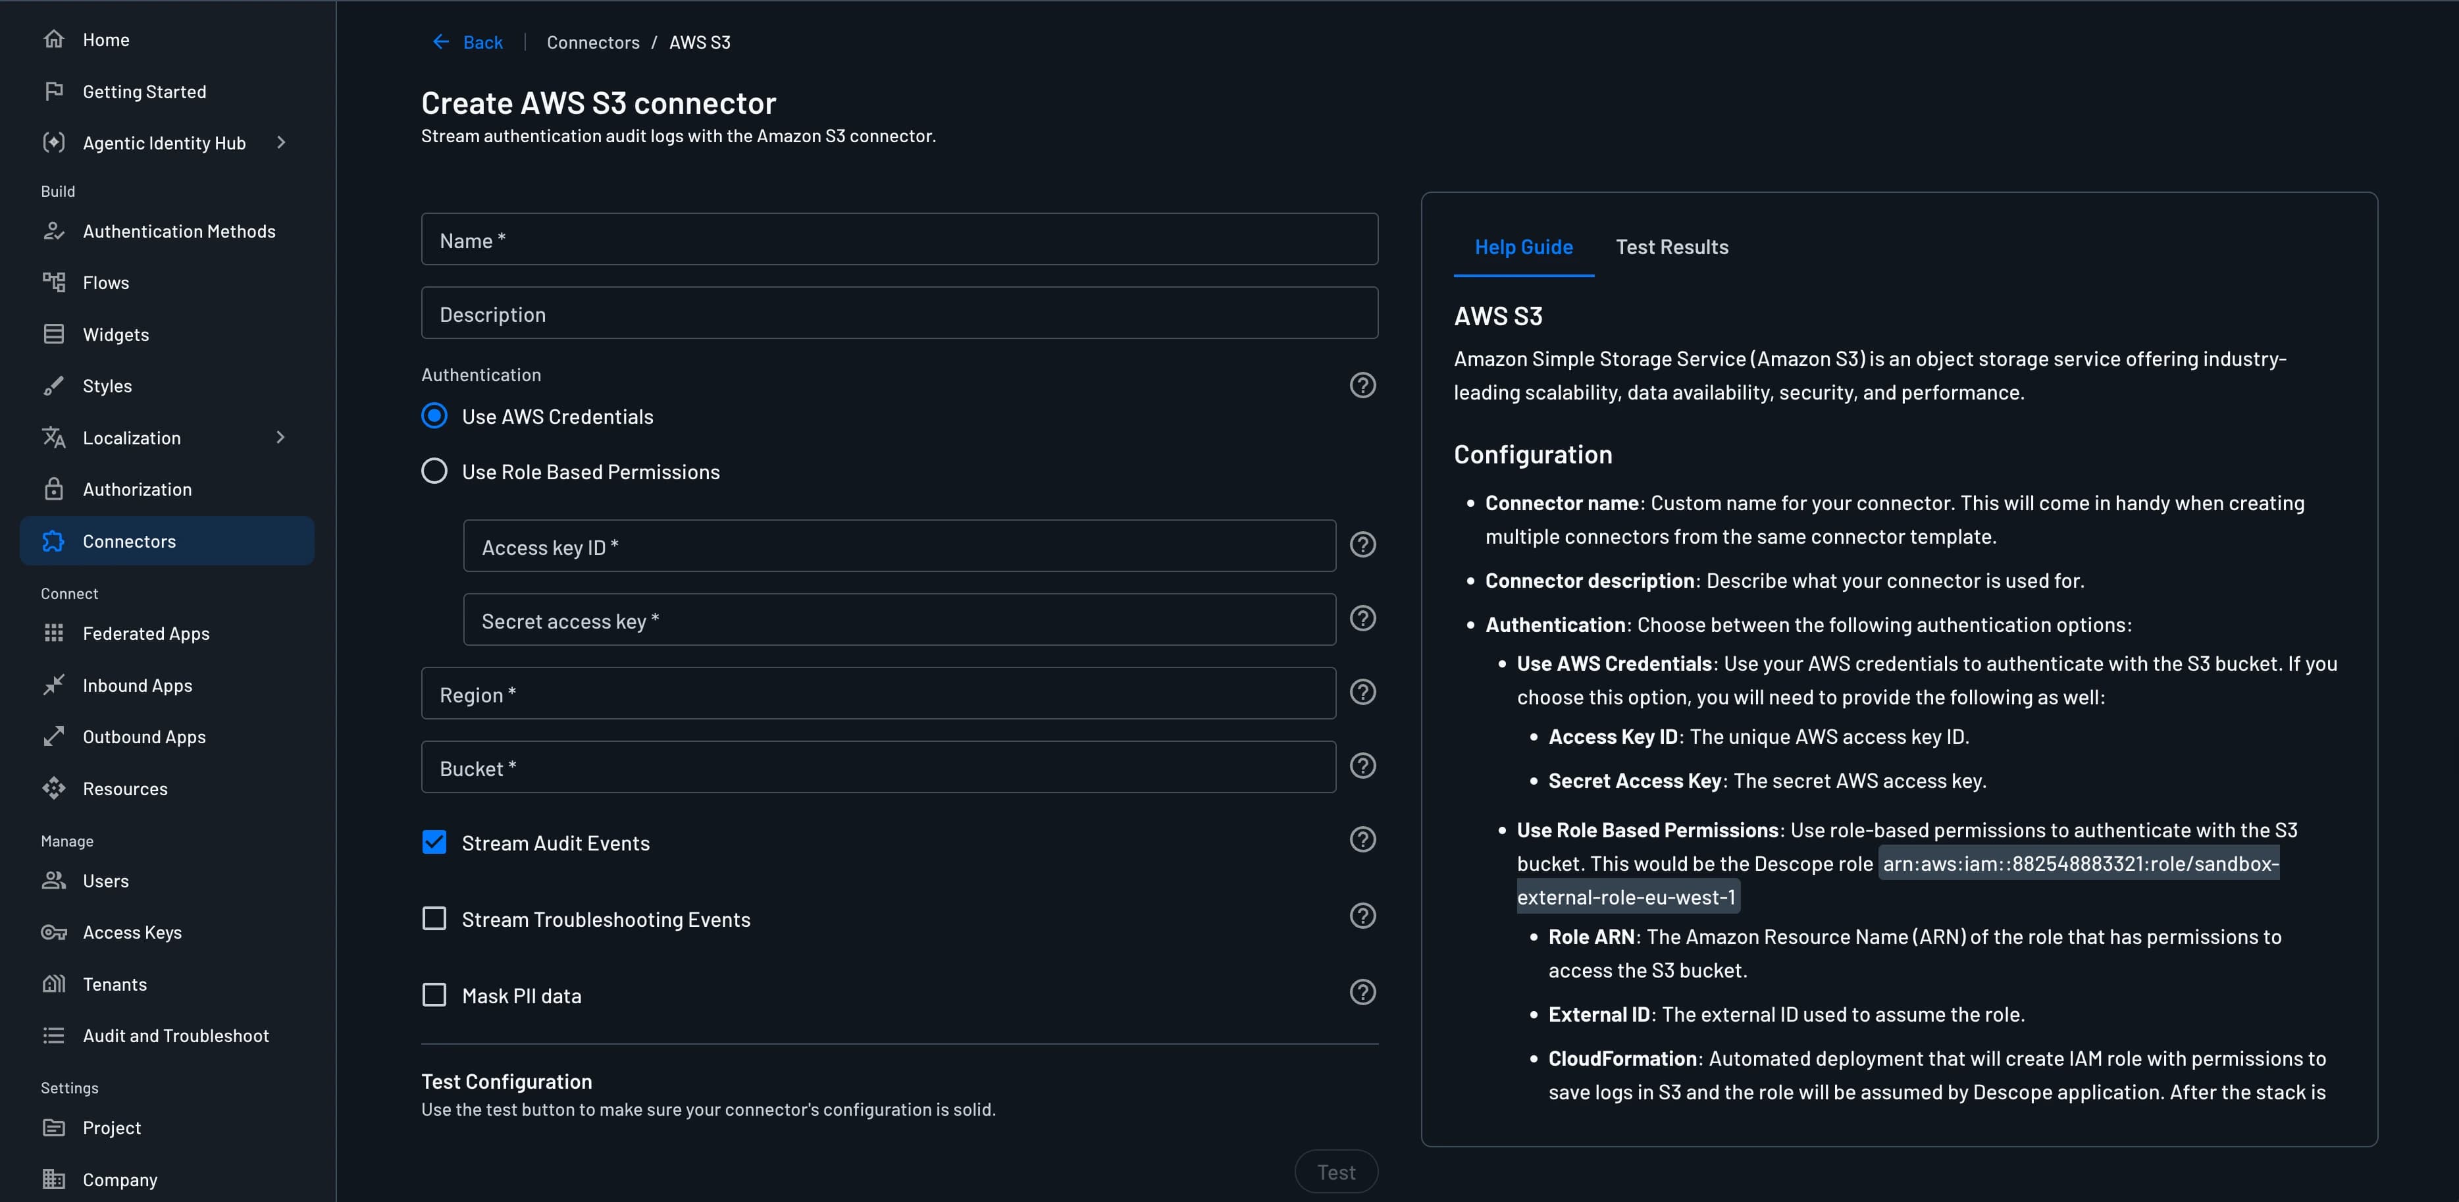Click the help icon beside Secret access key
The image size is (2459, 1202).
(x=1362, y=617)
